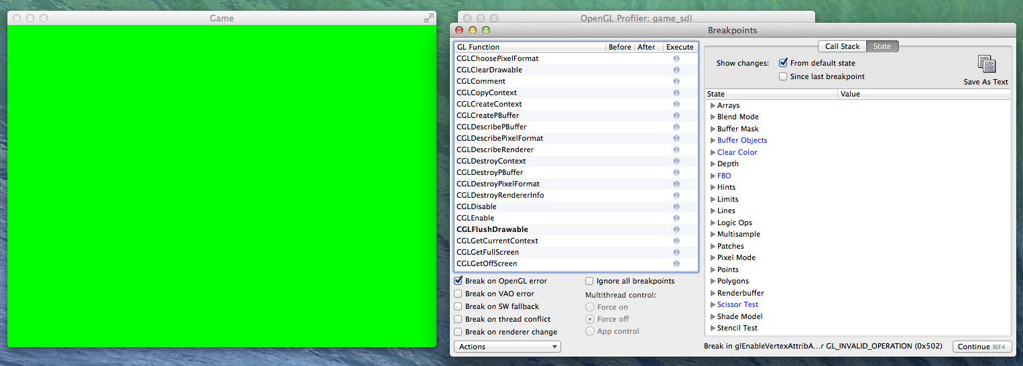Click execute dot for CGLDestroyPixelFormat

pos(676,184)
